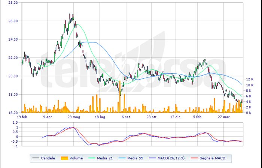Viewport: 262px width, 168px height.
Task: Click the 10 K volume axis label
Action: [x=250, y=85]
